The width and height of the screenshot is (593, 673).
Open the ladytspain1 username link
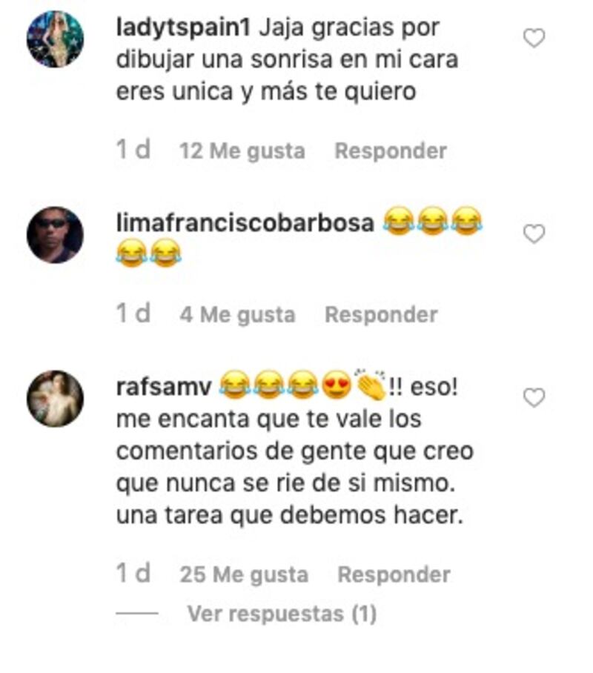183,28
